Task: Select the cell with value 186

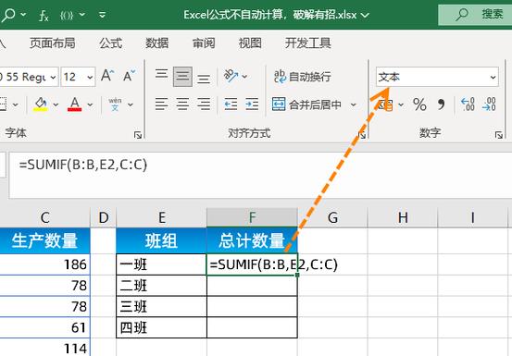Action: point(45,264)
